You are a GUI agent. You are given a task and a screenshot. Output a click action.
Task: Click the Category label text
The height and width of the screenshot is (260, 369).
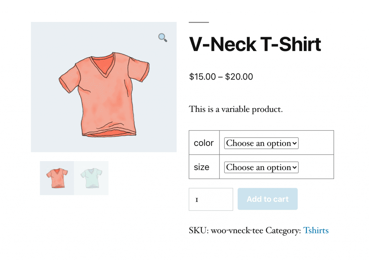(x=284, y=231)
